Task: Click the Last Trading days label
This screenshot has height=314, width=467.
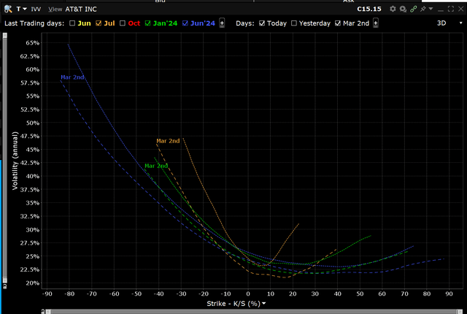Action: coord(34,23)
